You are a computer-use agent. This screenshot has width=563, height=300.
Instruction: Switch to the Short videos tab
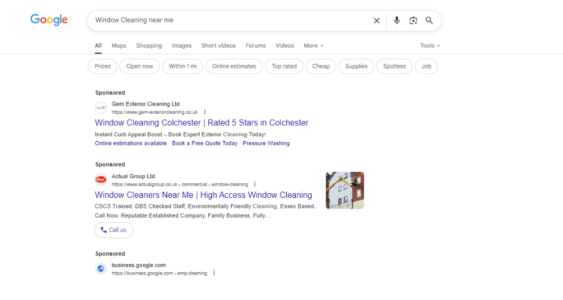click(x=219, y=46)
